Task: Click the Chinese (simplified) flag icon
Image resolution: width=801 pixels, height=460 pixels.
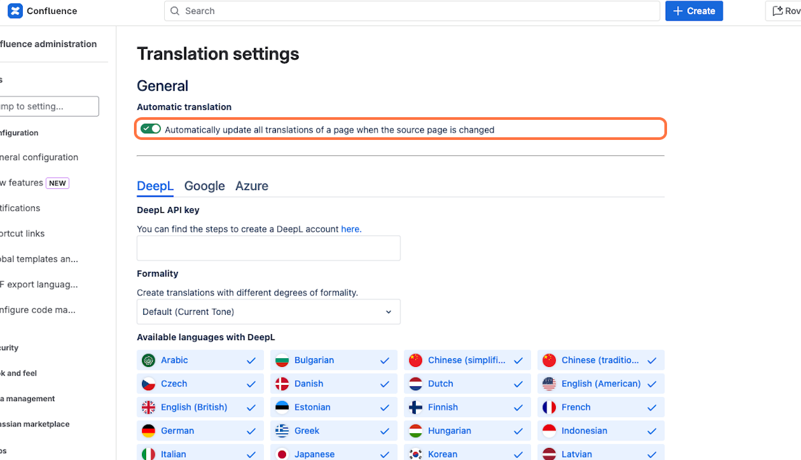Action: 416,360
